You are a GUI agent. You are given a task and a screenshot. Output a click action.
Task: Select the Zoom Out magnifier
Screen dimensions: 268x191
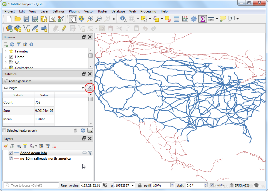[98, 19]
